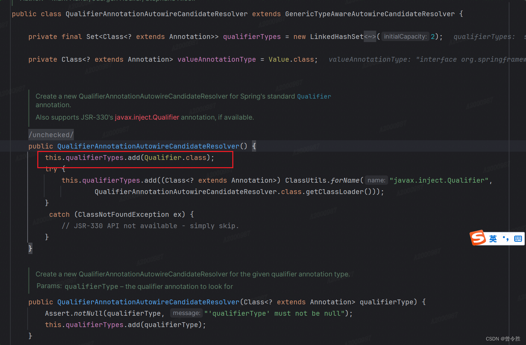Click qualifierType in the doc Params line
Viewport: 526px width, 345px height.
point(91,286)
